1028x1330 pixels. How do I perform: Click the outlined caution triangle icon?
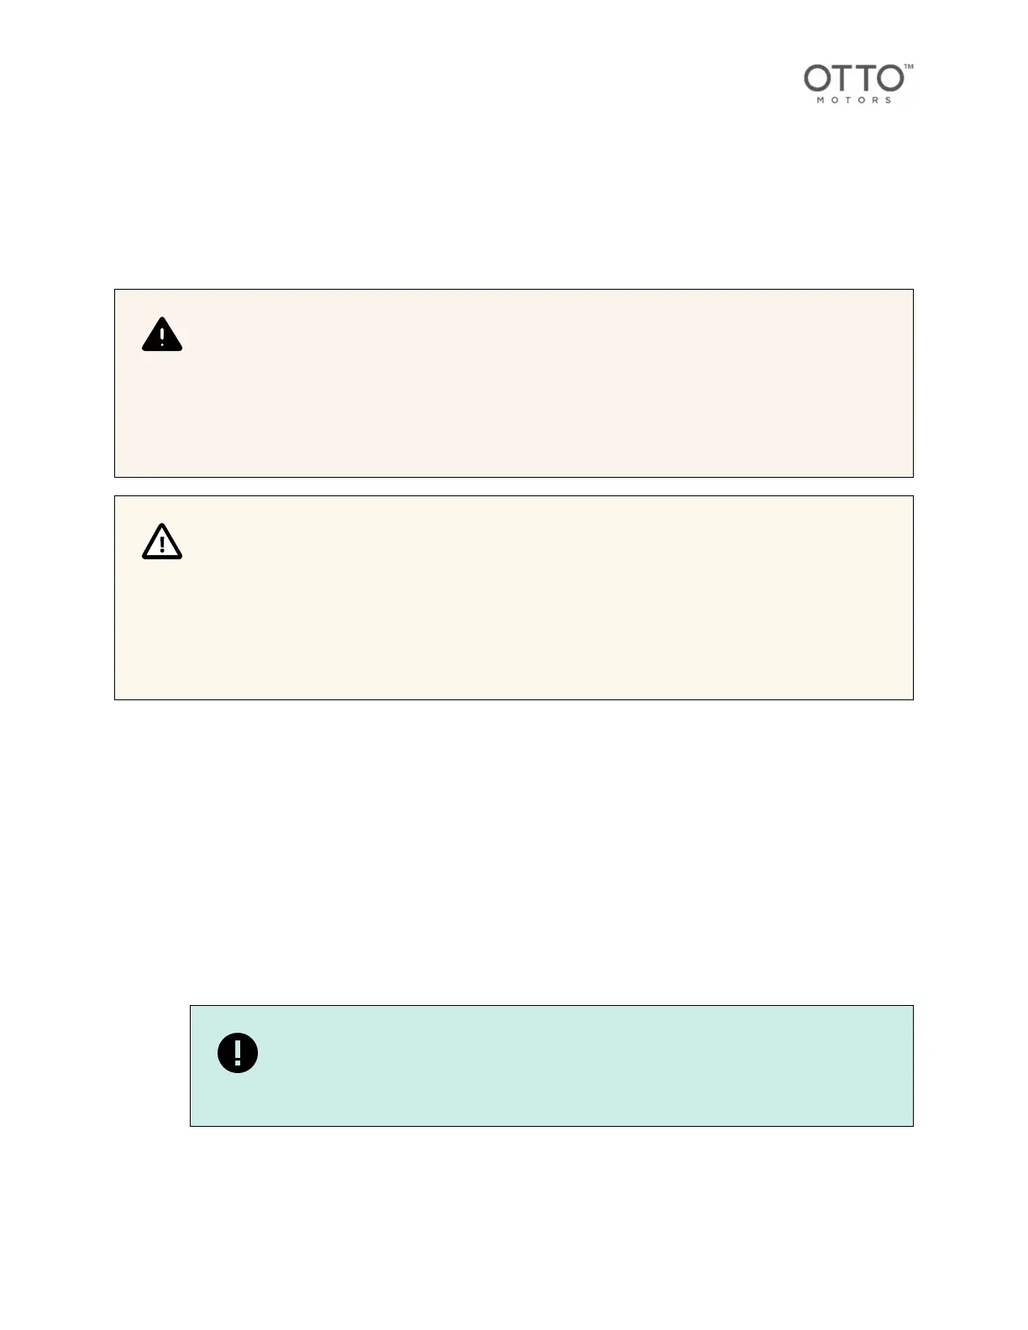(162, 542)
